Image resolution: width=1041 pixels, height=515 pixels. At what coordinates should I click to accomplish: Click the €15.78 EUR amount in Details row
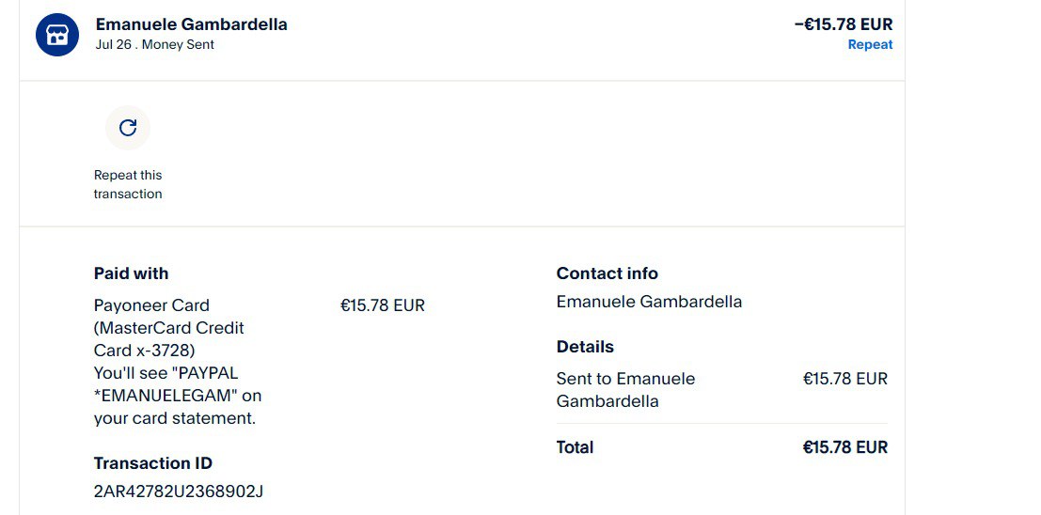pyautogui.click(x=844, y=379)
